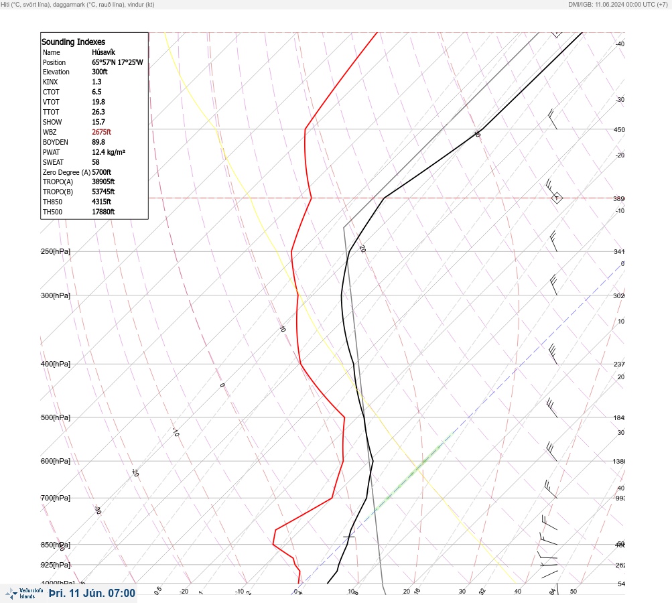This screenshot has height=603, width=672.
Task: Click the LCL cross marker near 850 hPa
Action: (349, 536)
